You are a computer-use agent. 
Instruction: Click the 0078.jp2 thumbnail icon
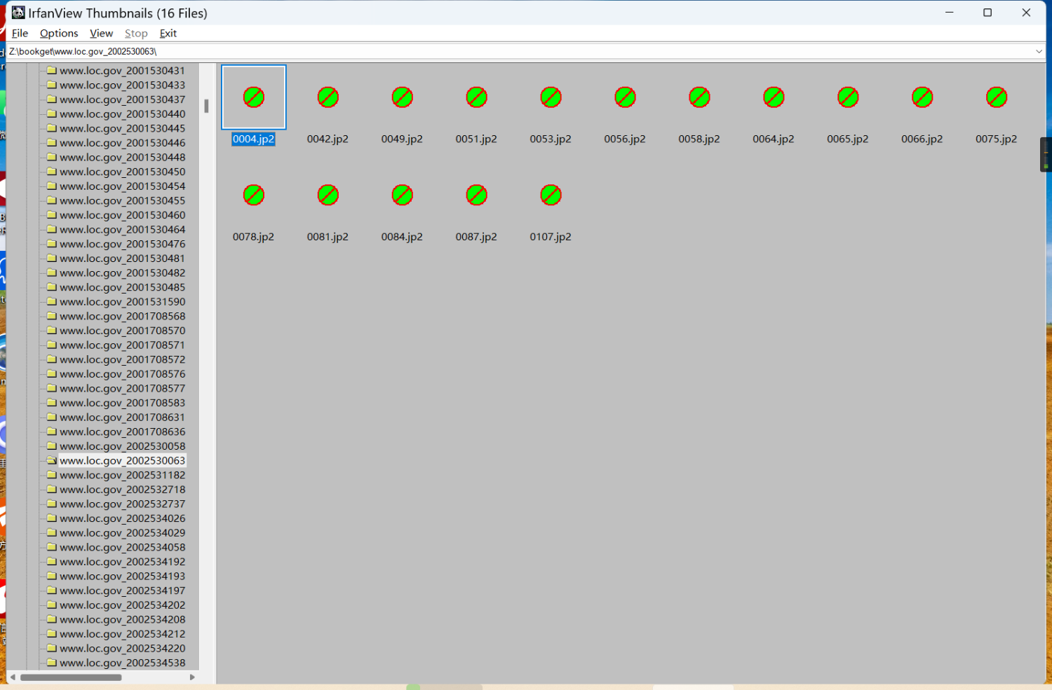[x=253, y=195]
